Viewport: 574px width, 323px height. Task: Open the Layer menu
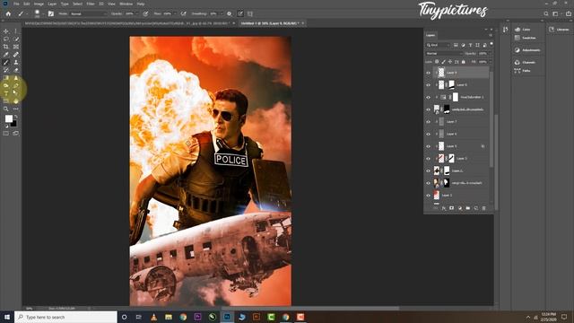tap(52, 4)
